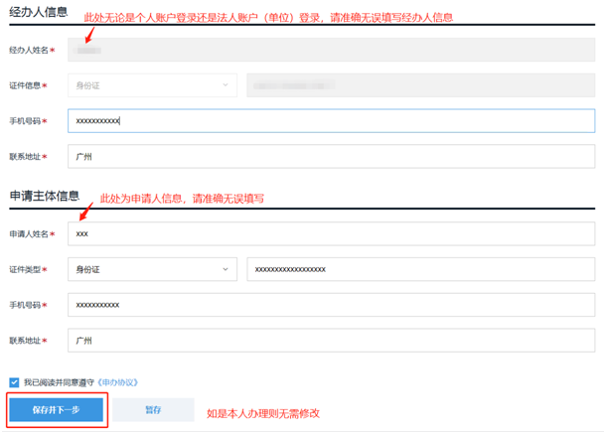Toggle the 我已阅读并同意遵守 checkbox
The image size is (606, 434).
14,382
